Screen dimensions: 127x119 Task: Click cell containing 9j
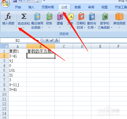pos(17,61)
